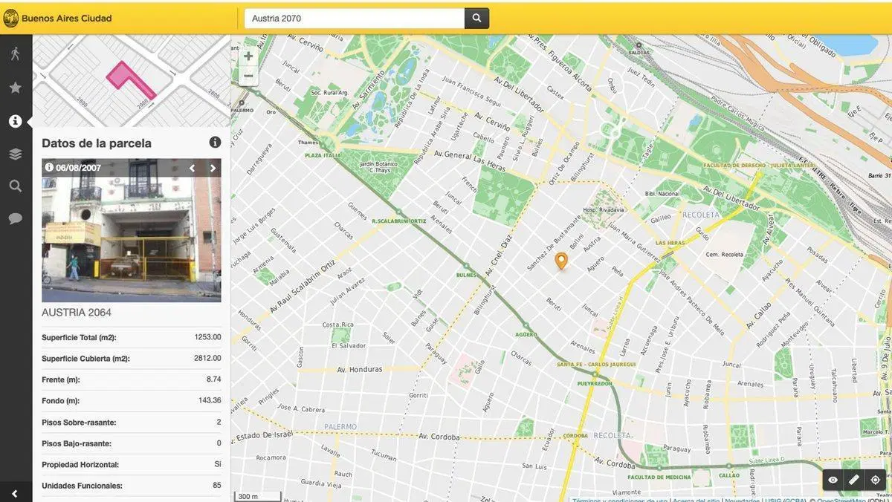Zoom in on the map
892x502 pixels.
pos(248,56)
